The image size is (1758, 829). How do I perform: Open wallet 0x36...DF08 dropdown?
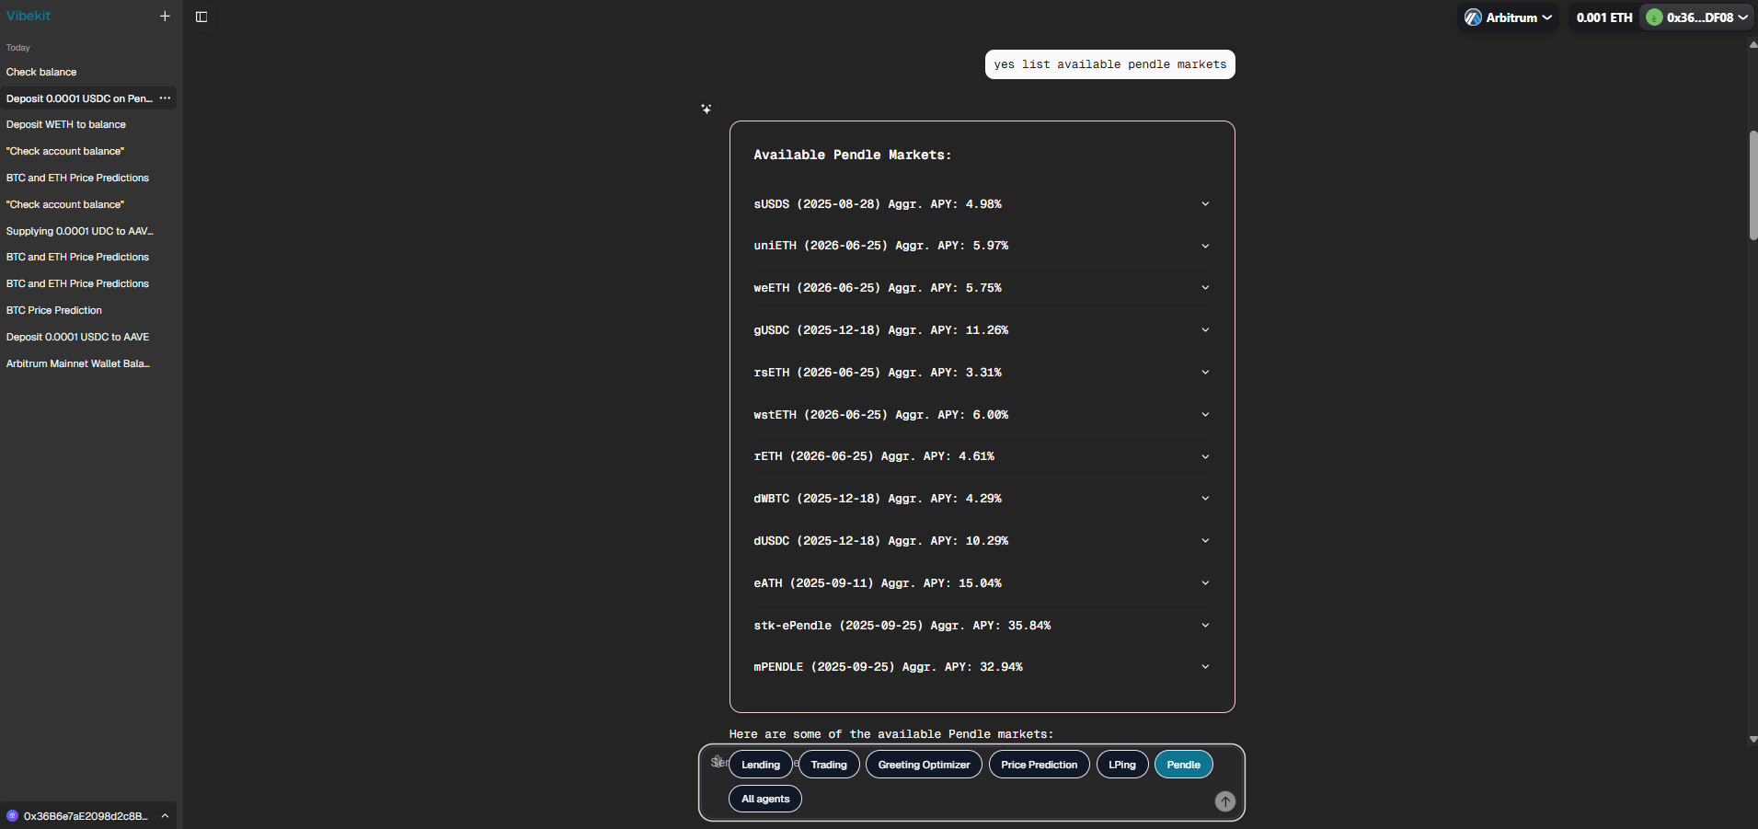pos(1696,17)
